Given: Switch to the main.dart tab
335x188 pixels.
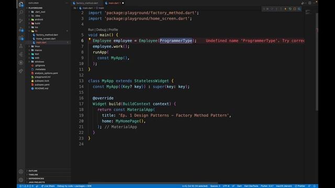Looking at the screenshot, I should (114, 3).
